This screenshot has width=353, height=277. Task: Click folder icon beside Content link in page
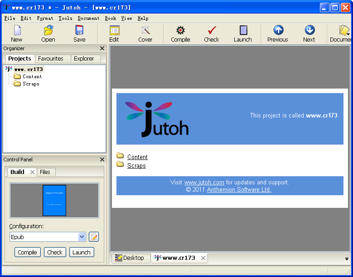pyautogui.click(x=120, y=155)
